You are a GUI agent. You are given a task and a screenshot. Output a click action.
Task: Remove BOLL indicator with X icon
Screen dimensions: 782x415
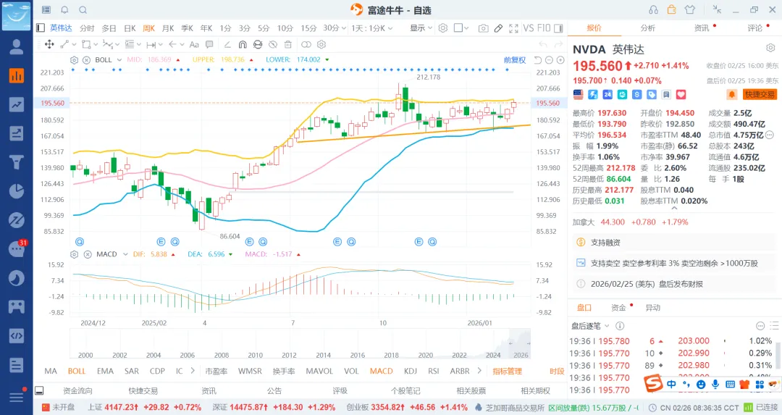click(x=86, y=60)
